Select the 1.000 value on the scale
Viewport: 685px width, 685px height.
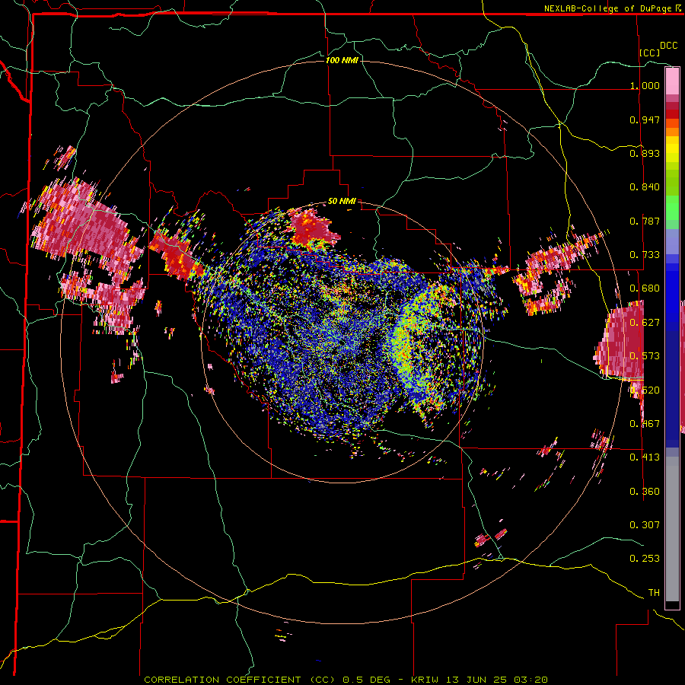click(x=645, y=85)
